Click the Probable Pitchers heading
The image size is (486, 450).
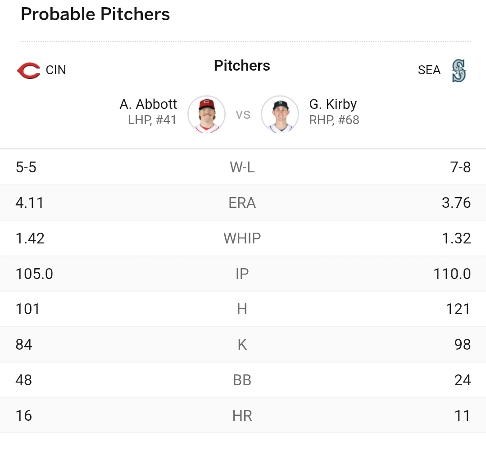(x=95, y=14)
